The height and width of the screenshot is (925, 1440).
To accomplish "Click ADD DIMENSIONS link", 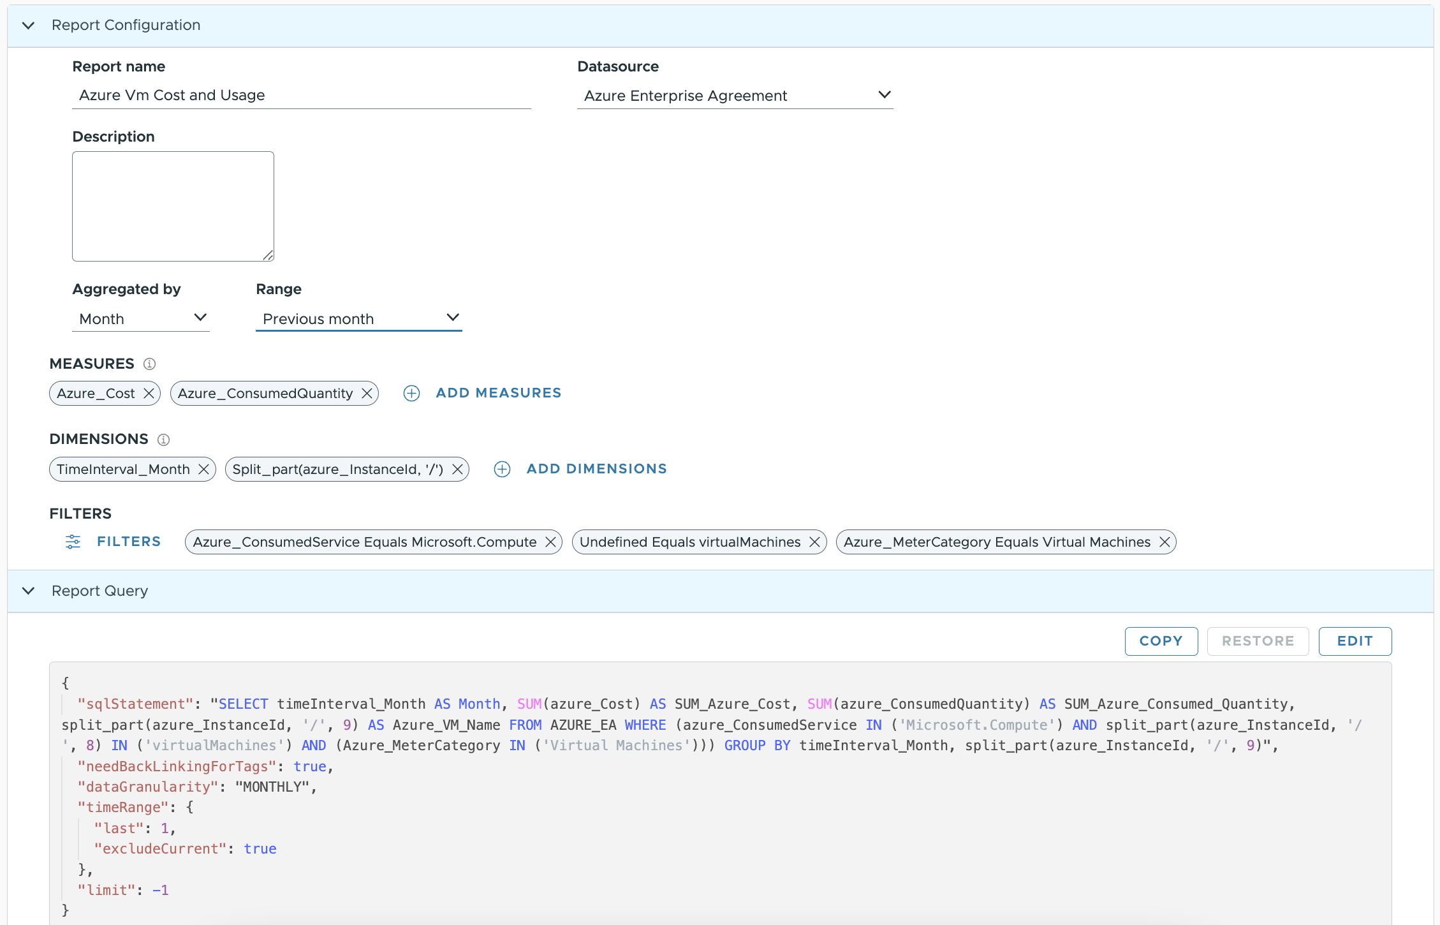I will point(597,469).
